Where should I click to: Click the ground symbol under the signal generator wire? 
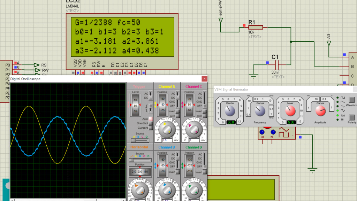tap(312, 170)
